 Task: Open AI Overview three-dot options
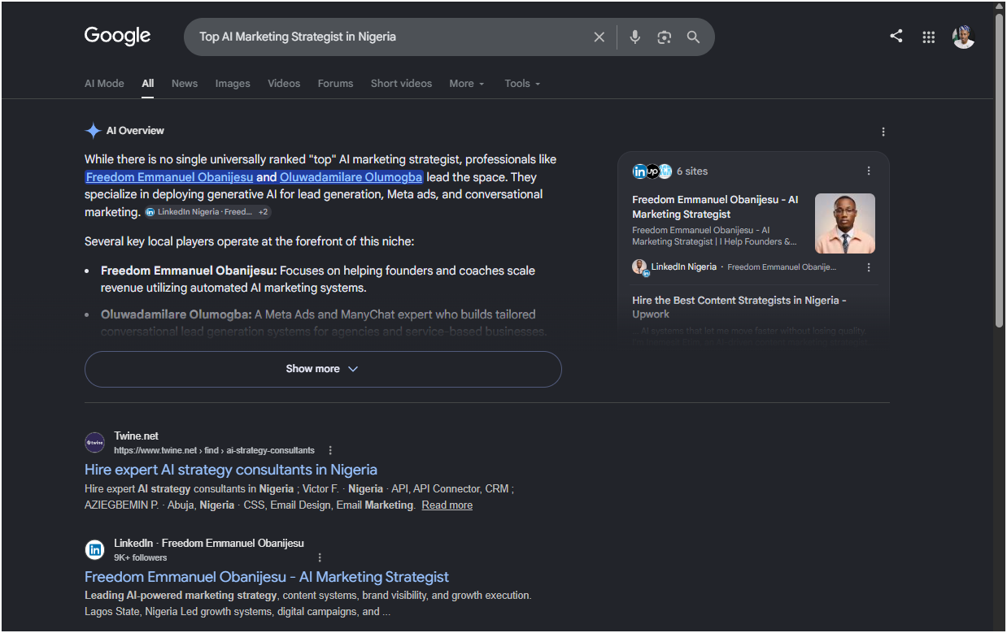(x=883, y=132)
